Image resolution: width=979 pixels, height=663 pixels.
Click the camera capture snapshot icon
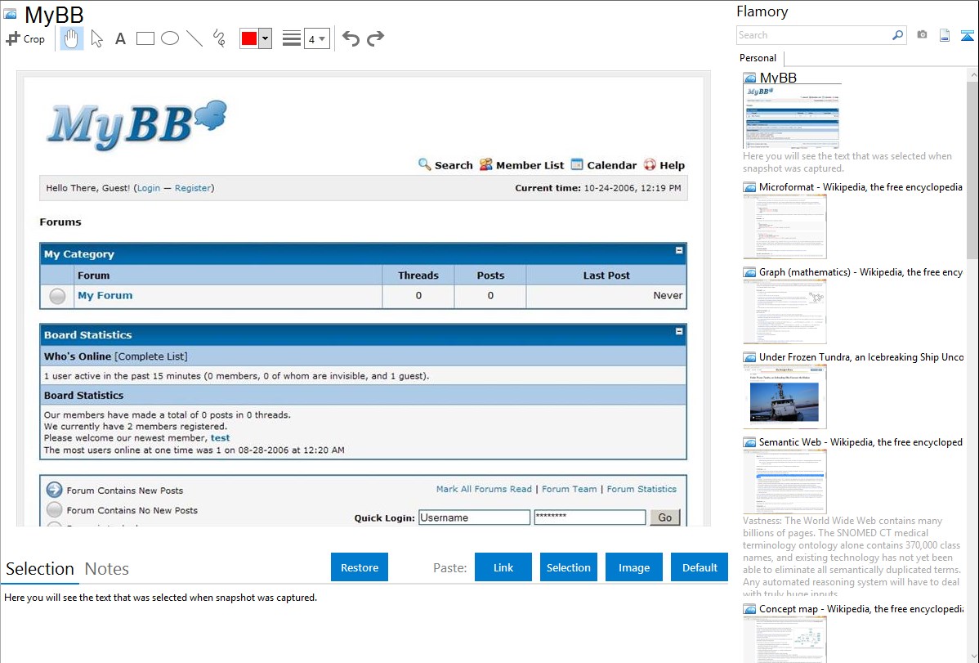click(x=922, y=35)
